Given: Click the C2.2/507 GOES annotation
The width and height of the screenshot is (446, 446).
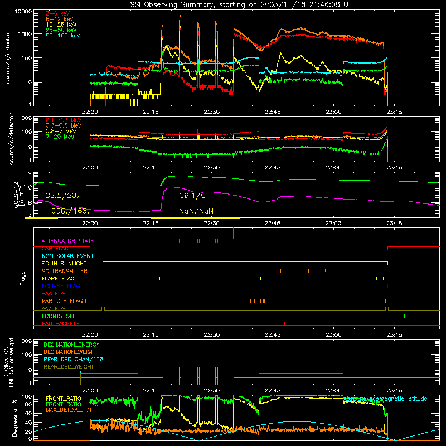Looking at the screenshot, I should tap(63, 196).
